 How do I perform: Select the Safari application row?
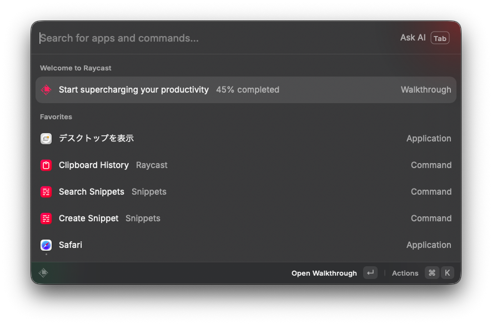[x=246, y=245]
